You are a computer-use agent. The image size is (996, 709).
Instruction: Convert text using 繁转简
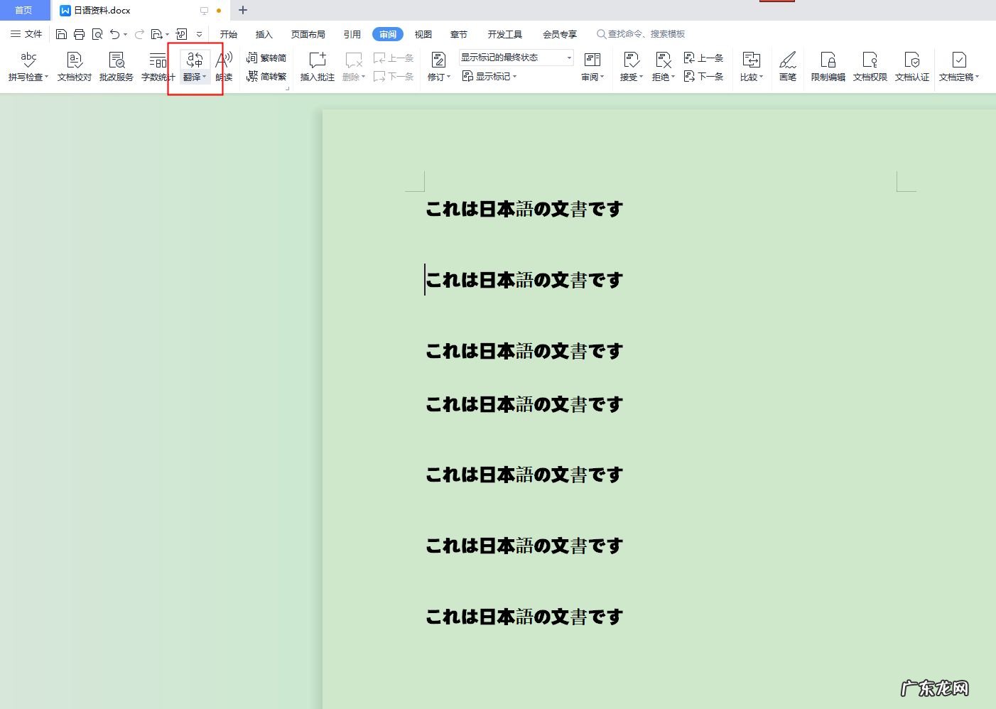pos(266,58)
